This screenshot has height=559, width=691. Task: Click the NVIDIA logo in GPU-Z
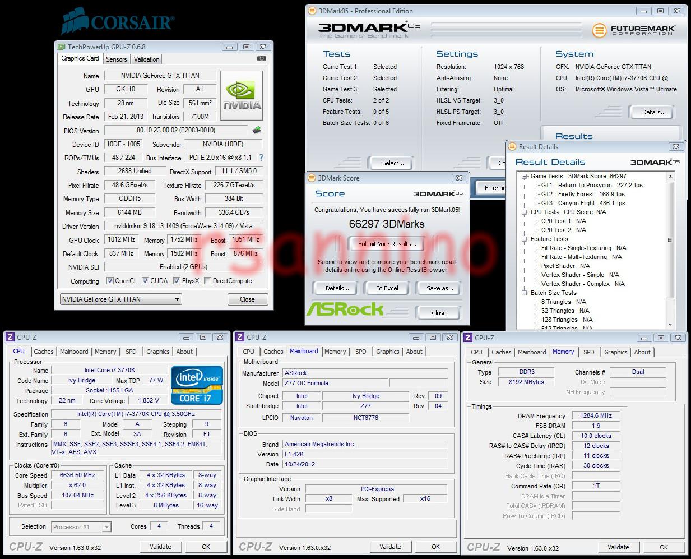pos(242,95)
